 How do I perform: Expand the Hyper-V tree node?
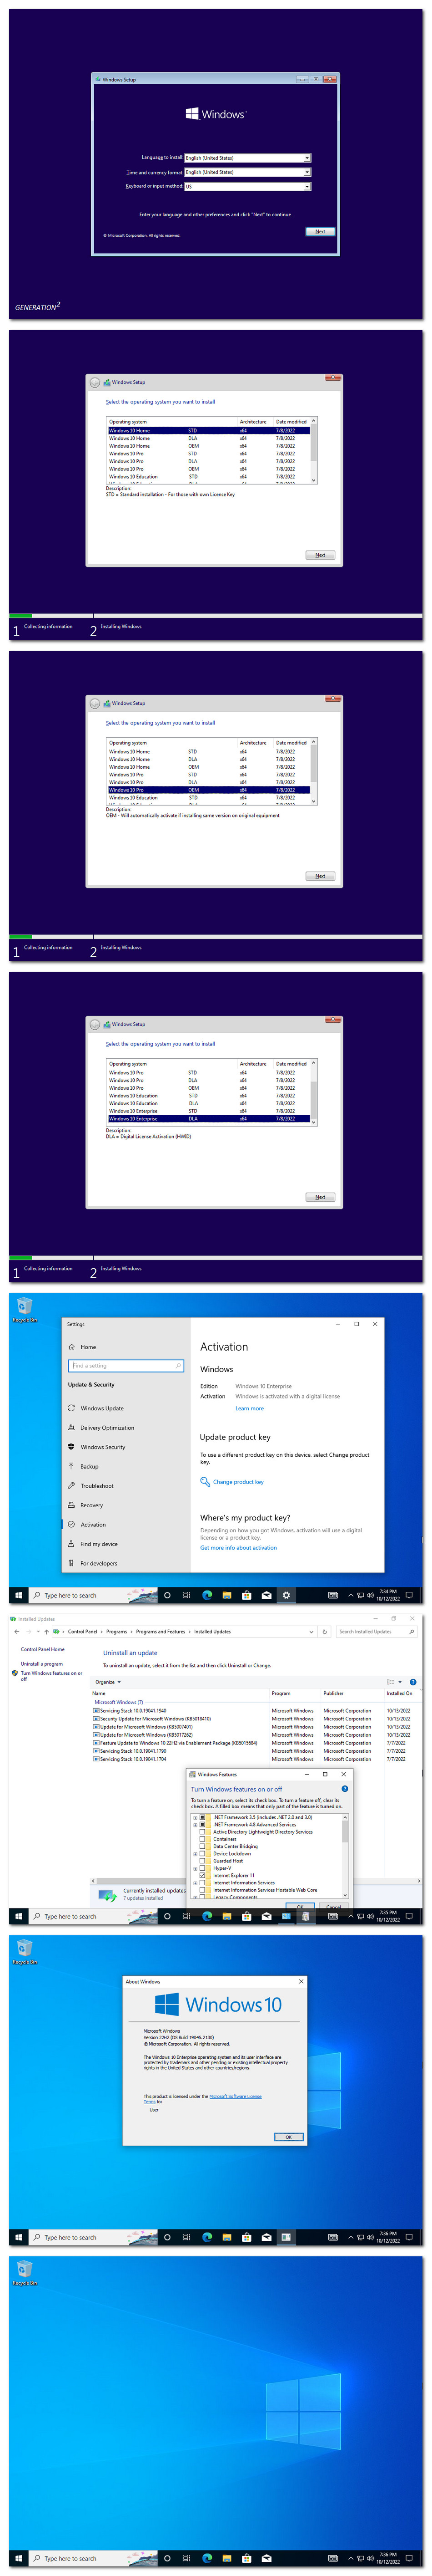click(196, 1868)
